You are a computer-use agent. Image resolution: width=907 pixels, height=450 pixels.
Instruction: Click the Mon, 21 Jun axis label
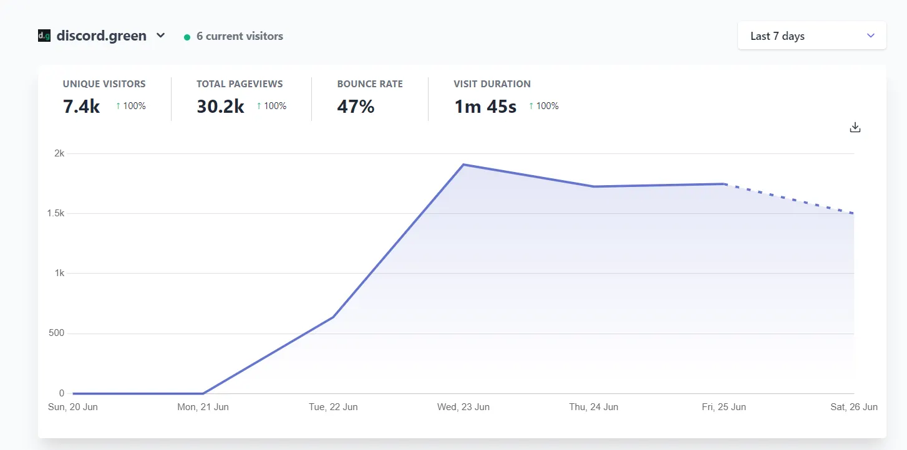click(x=203, y=407)
